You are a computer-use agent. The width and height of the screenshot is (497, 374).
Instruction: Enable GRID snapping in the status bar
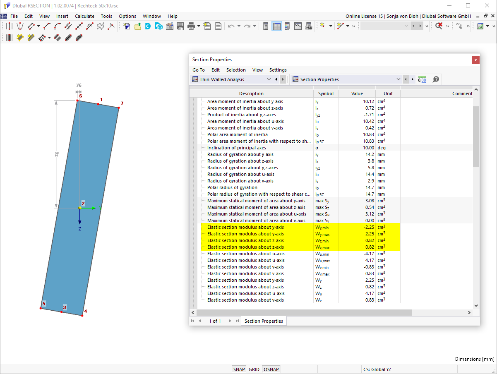click(254, 369)
